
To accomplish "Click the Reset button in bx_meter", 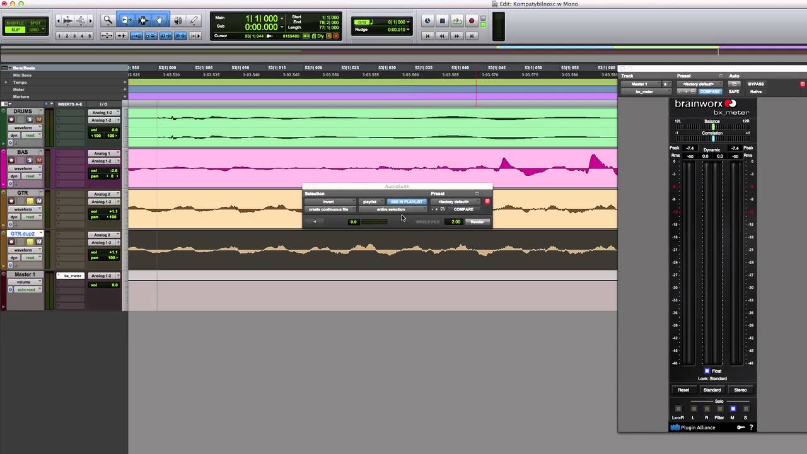I will (683, 390).
